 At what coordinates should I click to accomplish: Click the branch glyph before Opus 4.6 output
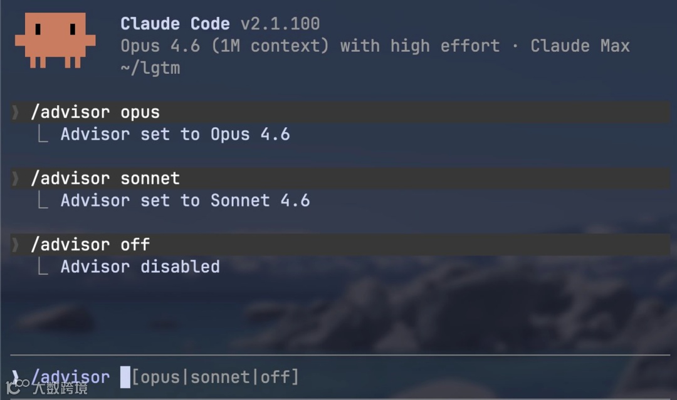point(43,135)
